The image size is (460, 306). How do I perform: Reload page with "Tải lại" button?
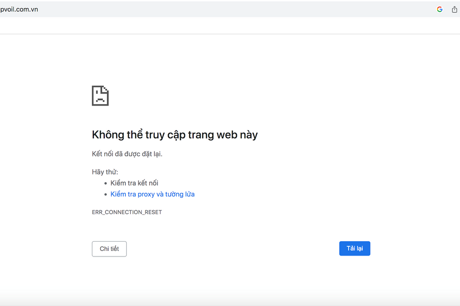(x=355, y=248)
